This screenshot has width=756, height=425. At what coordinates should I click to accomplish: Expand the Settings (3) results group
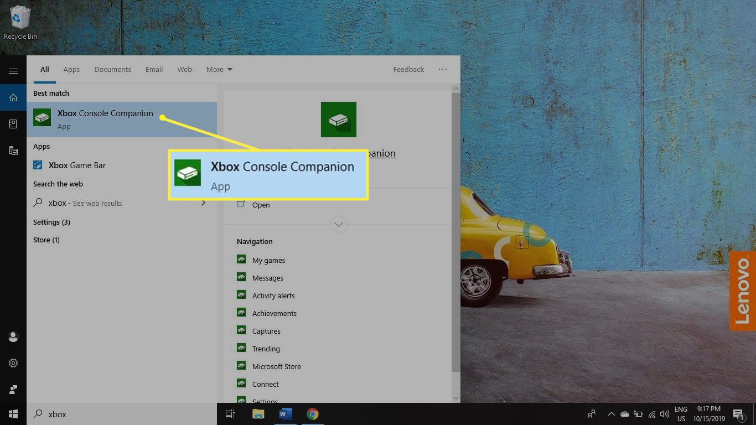point(51,222)
